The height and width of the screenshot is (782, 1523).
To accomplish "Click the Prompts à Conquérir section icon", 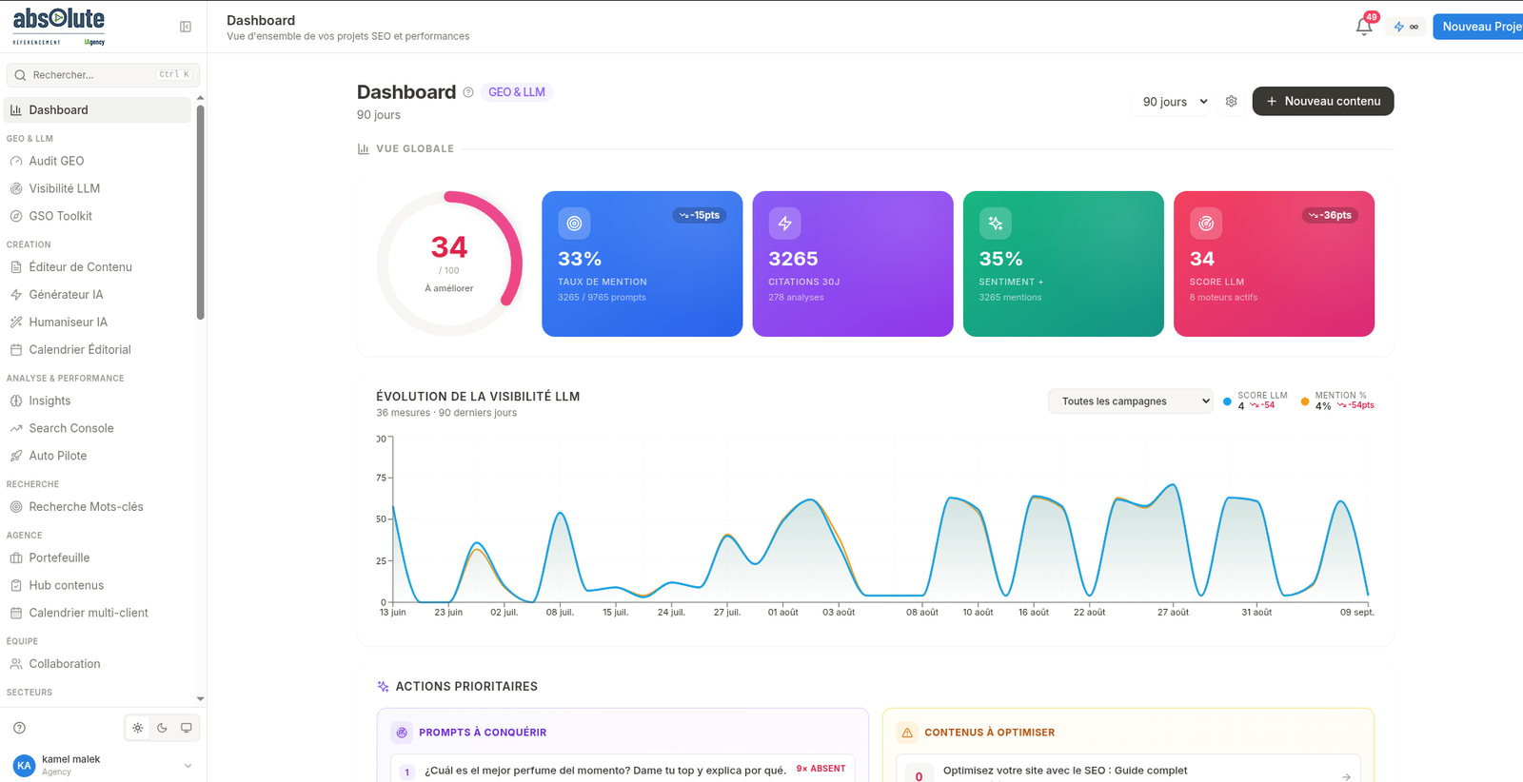I will [402, 733].
